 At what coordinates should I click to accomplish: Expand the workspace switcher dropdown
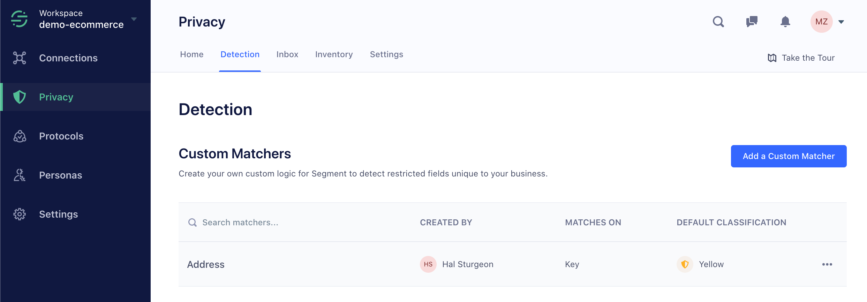134,19
